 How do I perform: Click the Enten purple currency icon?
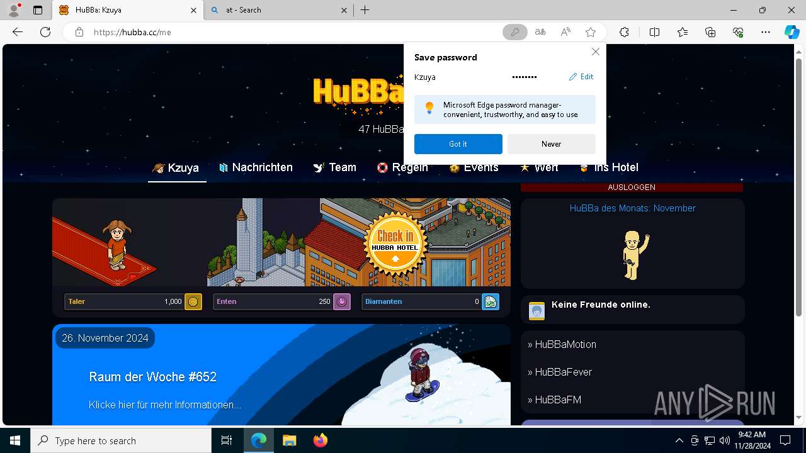pos(342,302)
